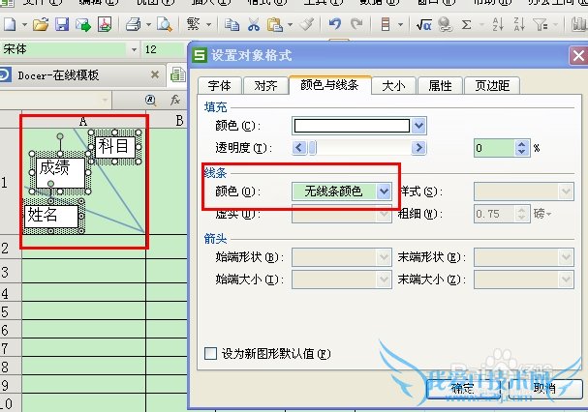Click the Print icon
Viewport: 588px width, 412px height.
coord(133,25)
